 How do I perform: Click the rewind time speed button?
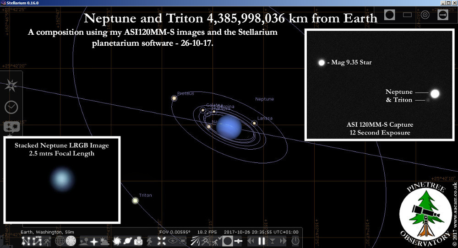[251, 241]
